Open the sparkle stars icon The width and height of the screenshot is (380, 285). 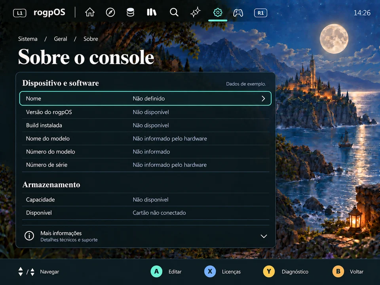click(196, 12)
